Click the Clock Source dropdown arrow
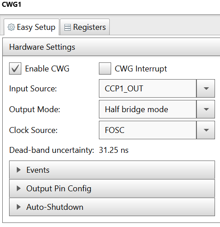The width and height of the screenshot is (220, 227). (x=206, y=130)
